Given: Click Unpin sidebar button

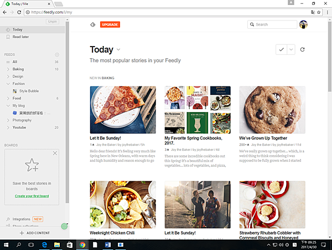Looking at the screenshot, I should (x=53, y=22).
